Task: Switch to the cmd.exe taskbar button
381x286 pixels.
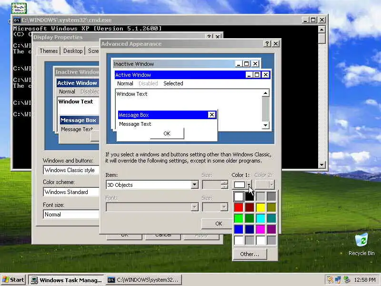Action: pyautogui.click(x=144, y=280)
